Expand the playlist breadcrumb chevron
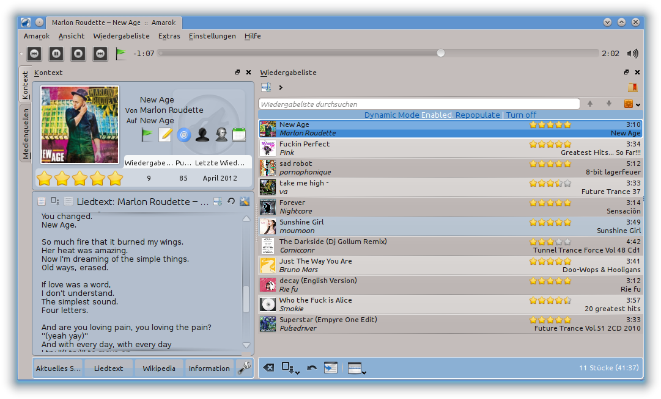Screen dimensions: 661x399 pyautogui.click(x=281, y=87)
